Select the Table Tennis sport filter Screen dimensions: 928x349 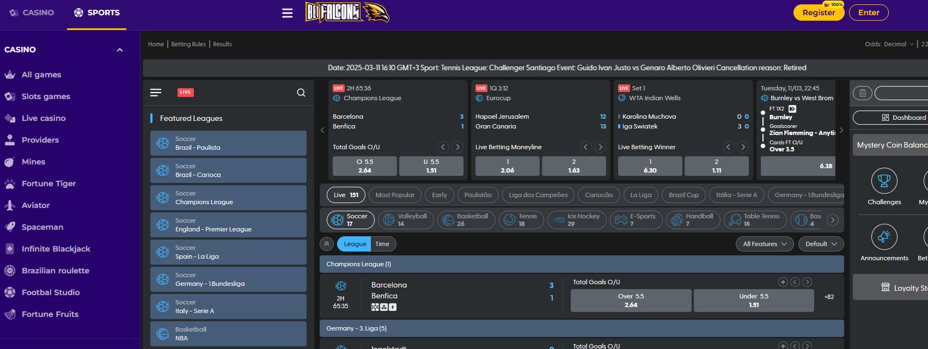[756, 220]
